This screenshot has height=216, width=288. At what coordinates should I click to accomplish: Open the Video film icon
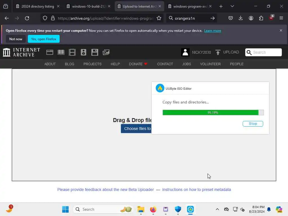[x=72, y=52]
